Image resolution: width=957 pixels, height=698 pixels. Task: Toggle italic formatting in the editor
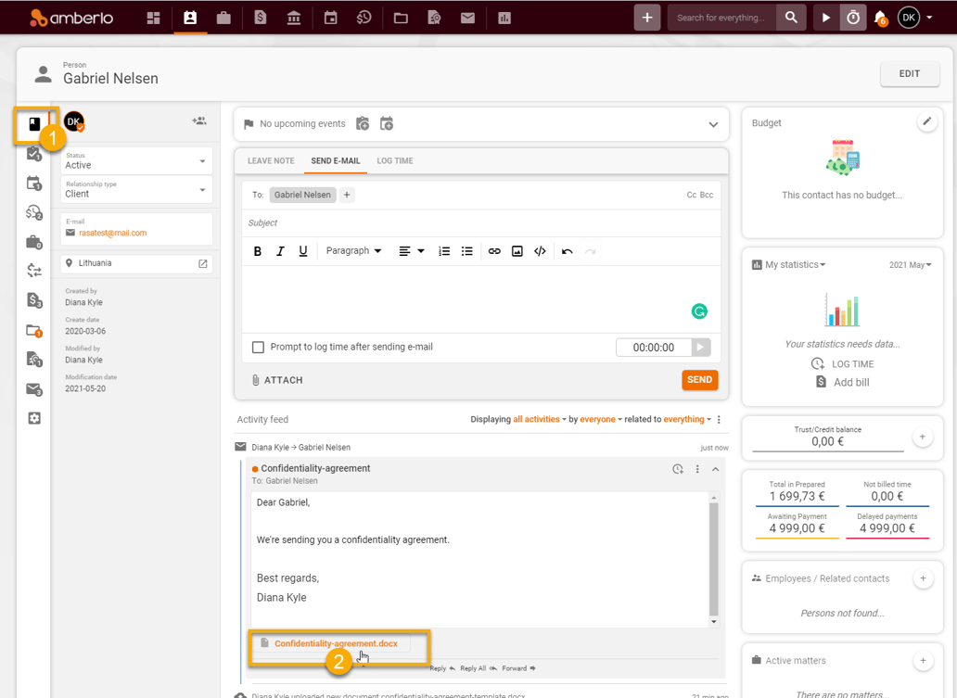click(279, 250)
